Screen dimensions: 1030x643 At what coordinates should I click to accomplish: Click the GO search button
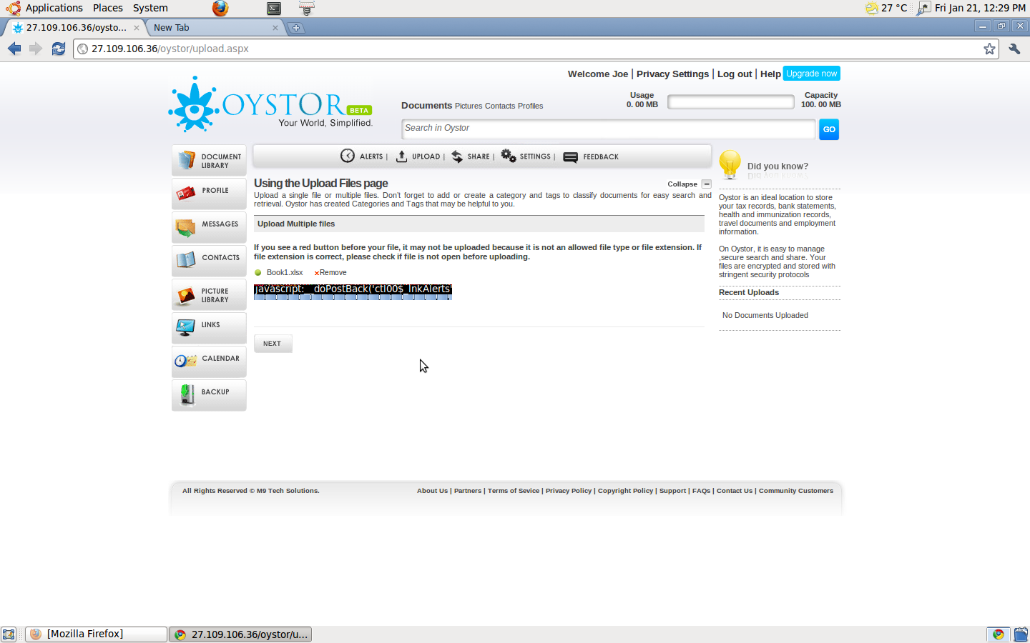tap(829, 129)
